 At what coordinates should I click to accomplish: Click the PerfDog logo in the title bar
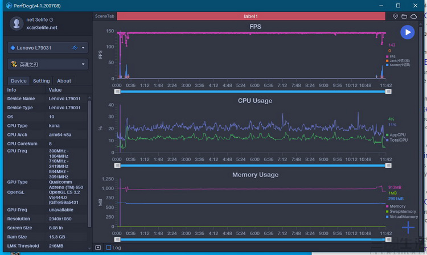tap(9, 6)
